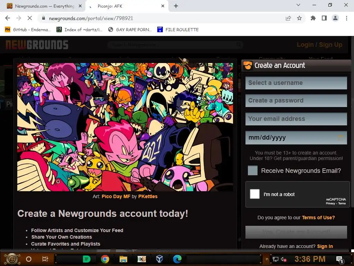The width and height of the screenshot is (354, 266).
Task: Open the Chrome three-dot menu
Action: tap(346, 18)
